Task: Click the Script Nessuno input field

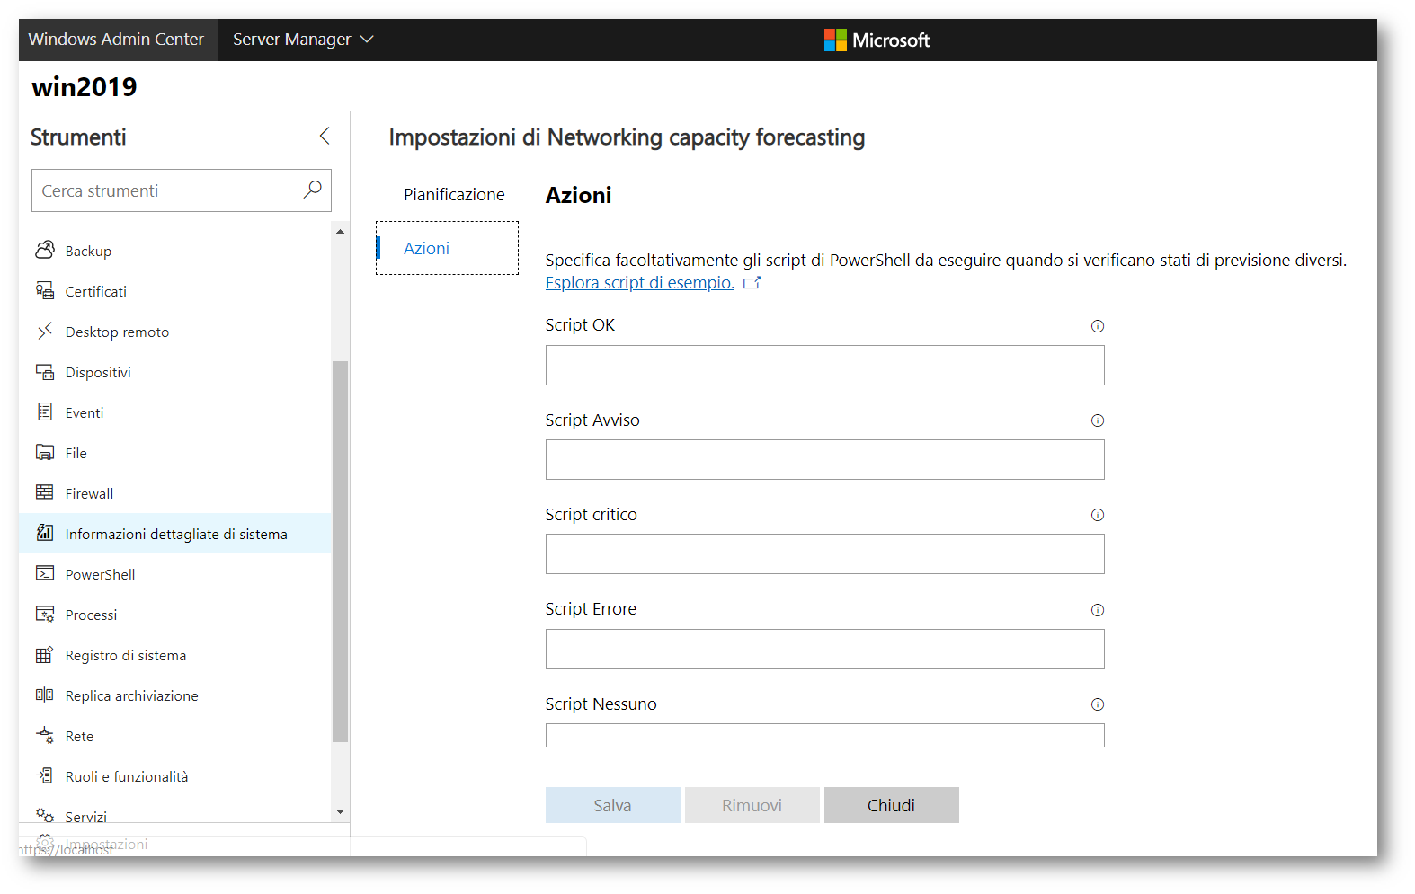Action: (x=824, y=735)
